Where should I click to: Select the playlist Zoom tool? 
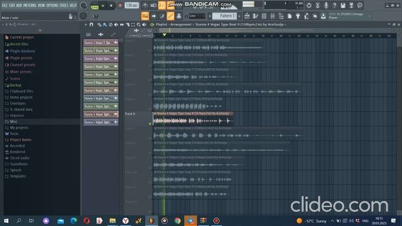(x=139, y=24)
